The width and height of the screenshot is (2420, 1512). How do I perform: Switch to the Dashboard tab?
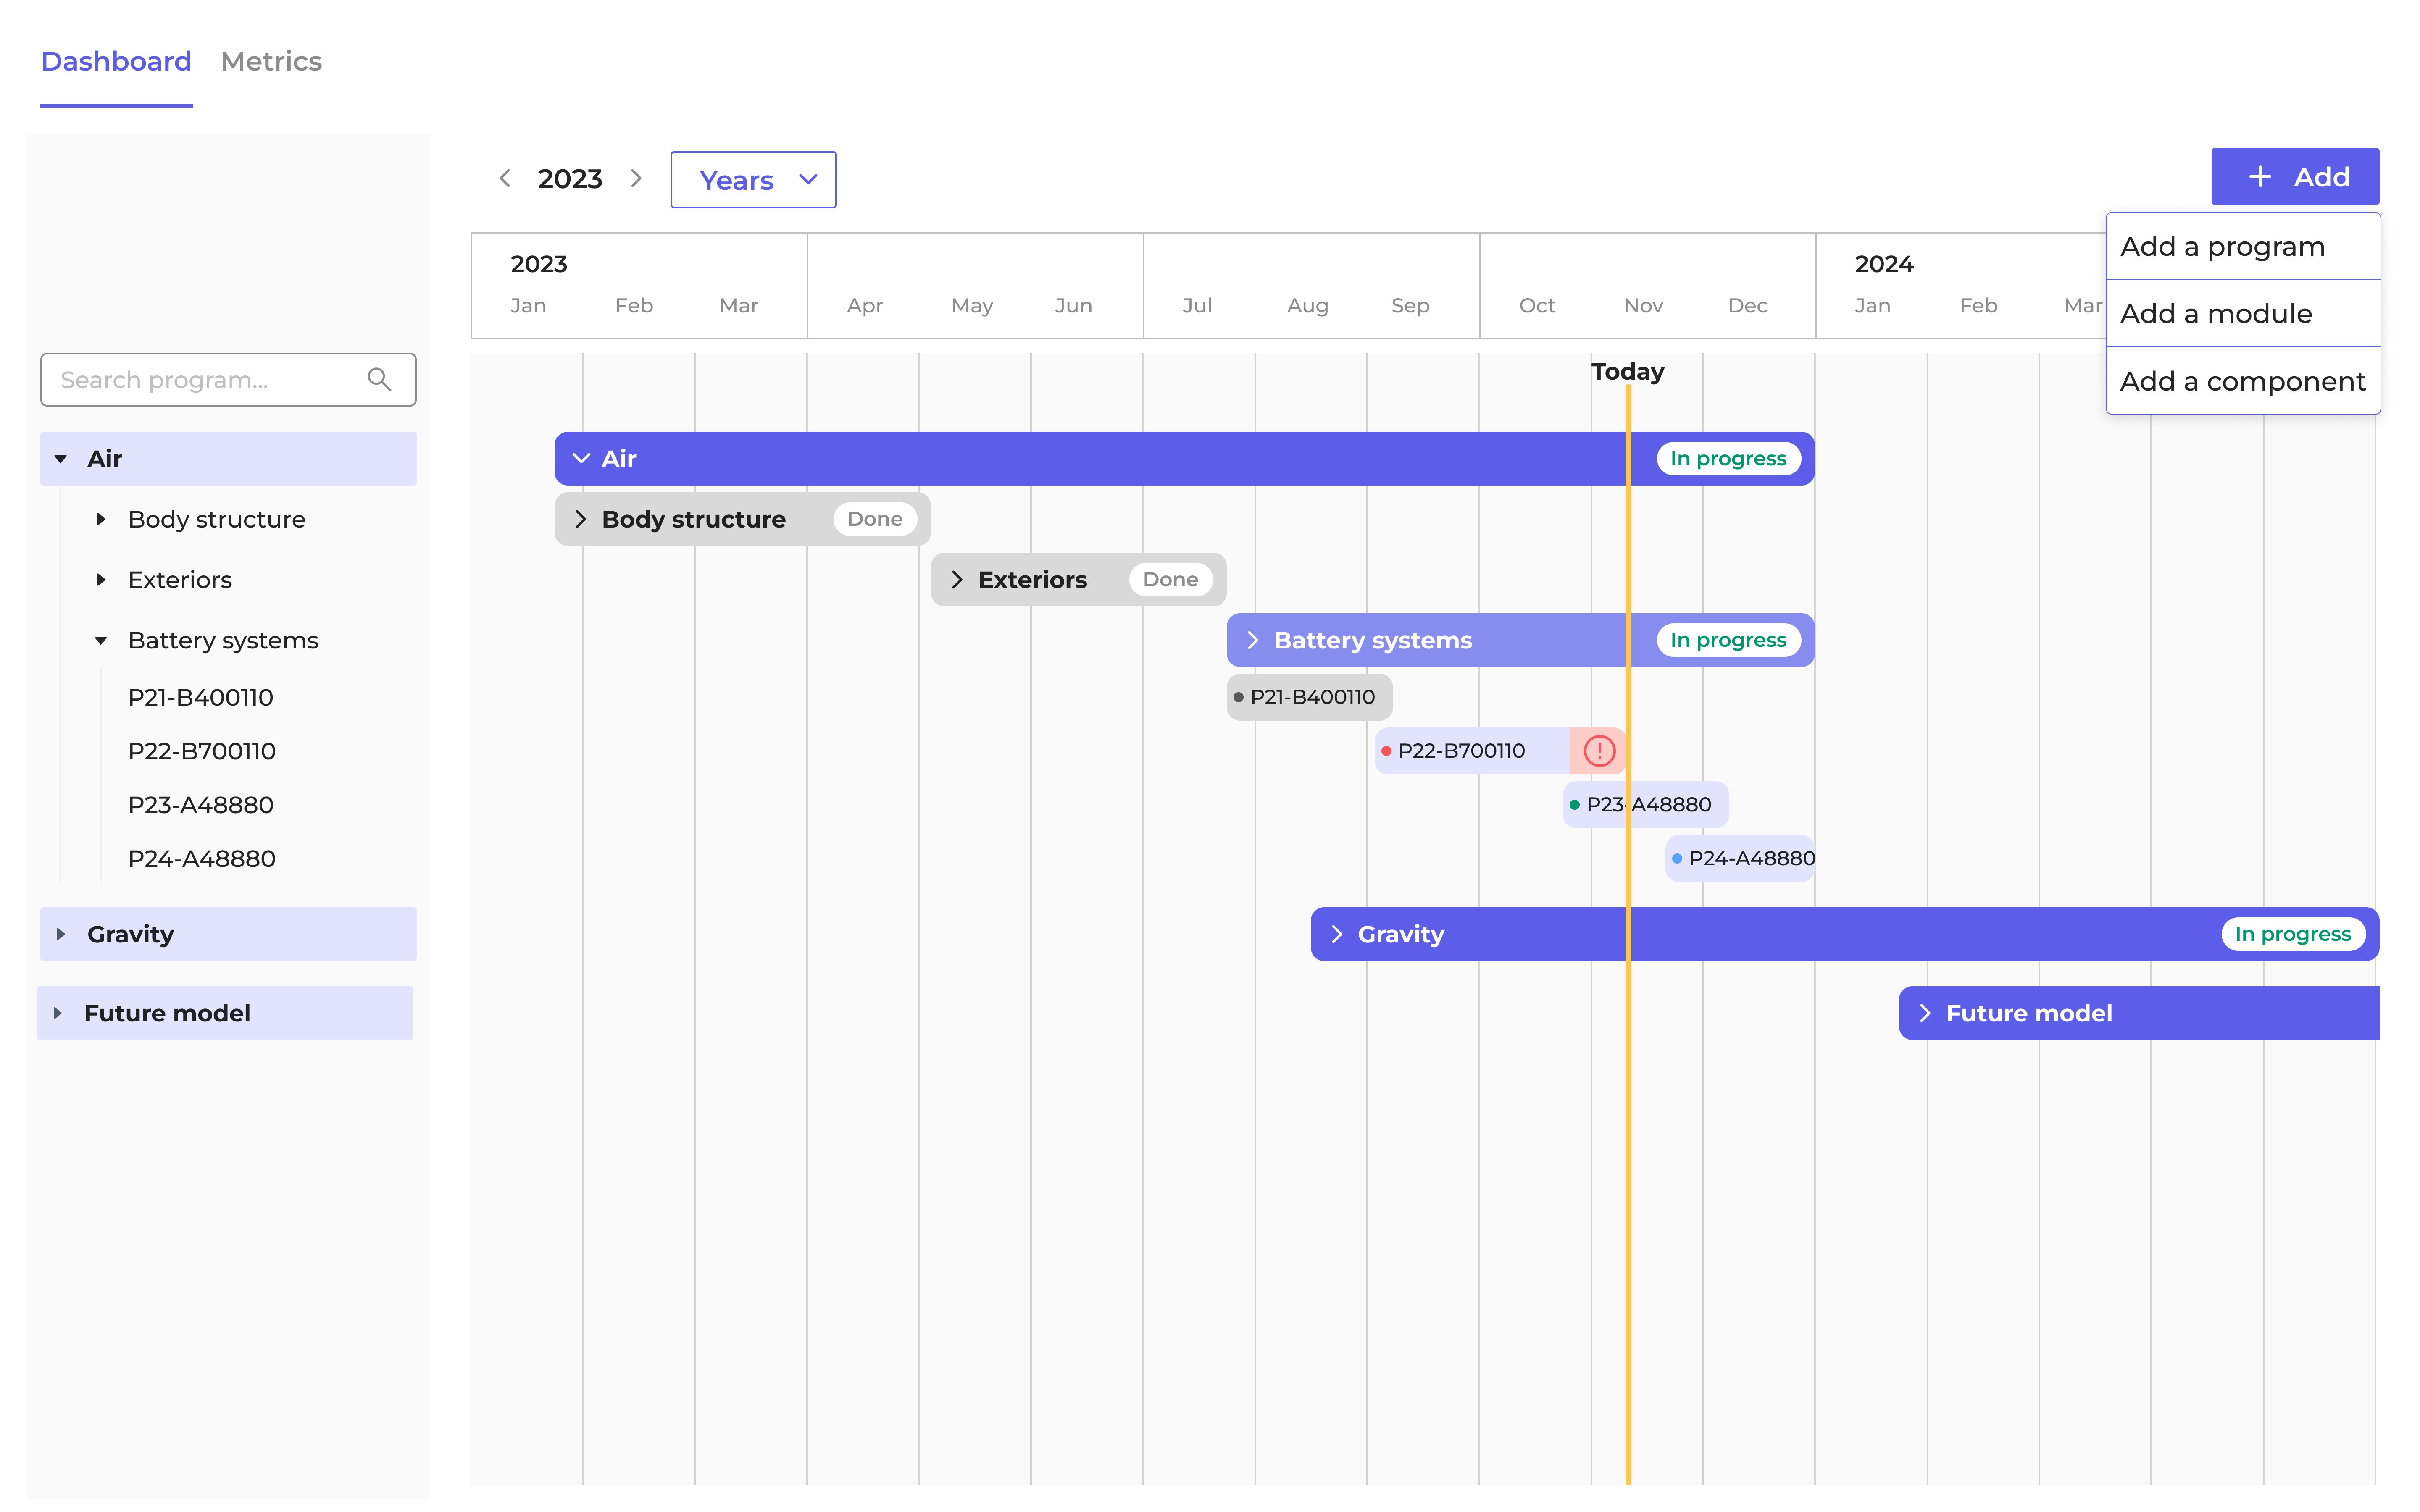pos(116,62)
